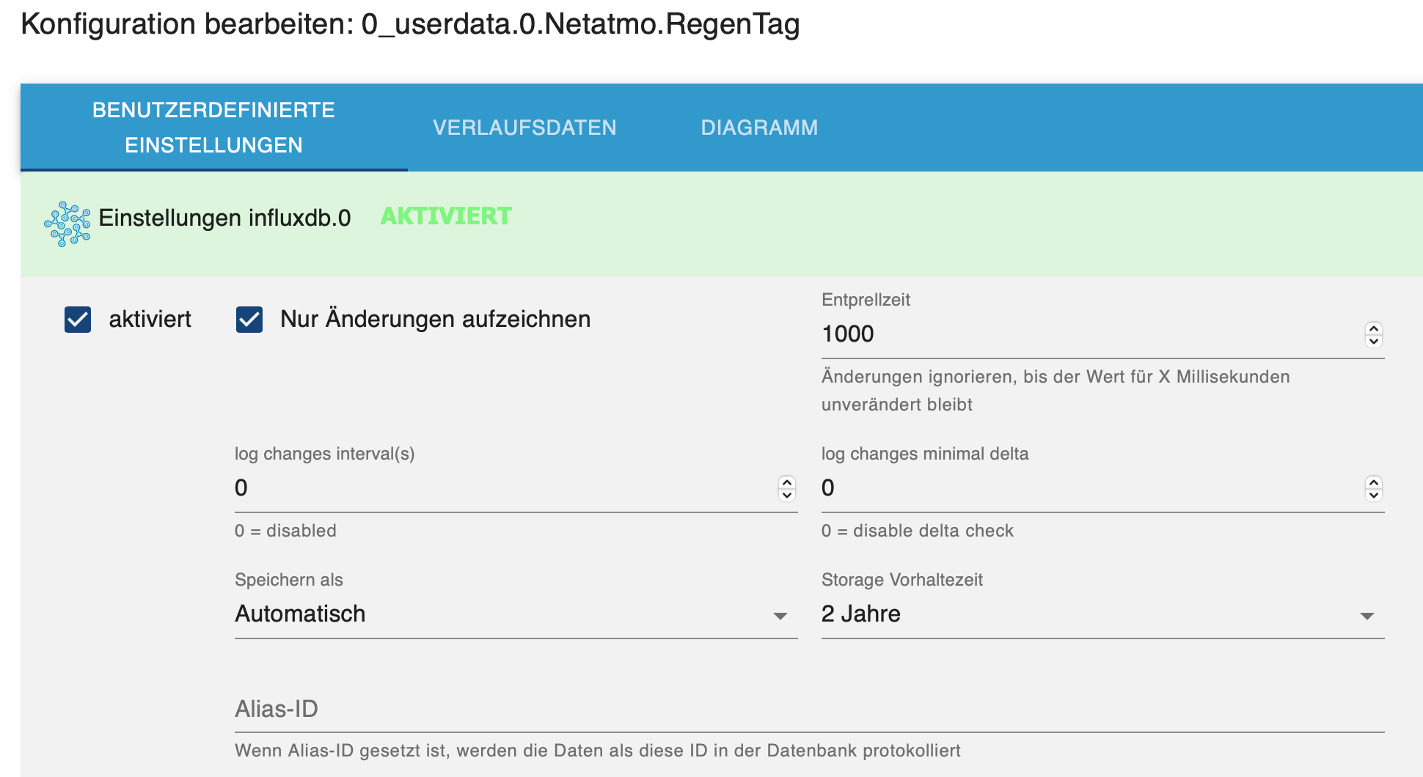Image resolution: width=1423 pixels, height=777 pixels.
Task: Focus the log changes minimal delta field
Action: 1086,488
